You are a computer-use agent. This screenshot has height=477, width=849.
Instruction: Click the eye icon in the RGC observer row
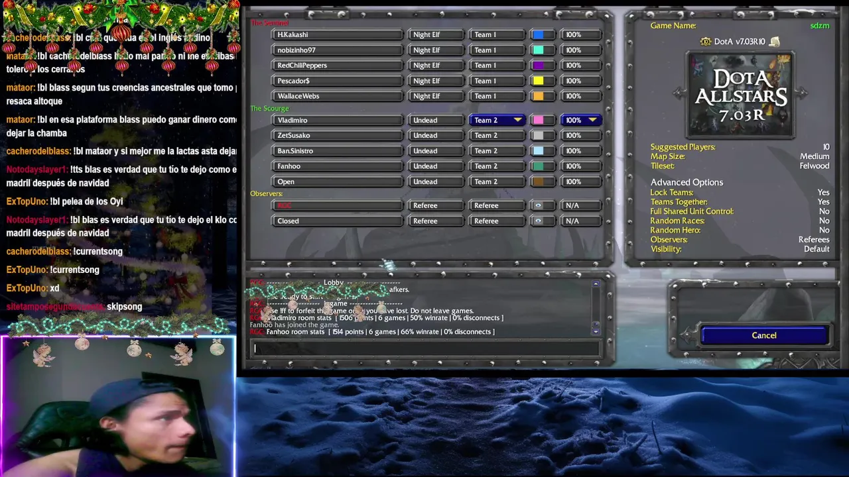click(x=538, y=205)
